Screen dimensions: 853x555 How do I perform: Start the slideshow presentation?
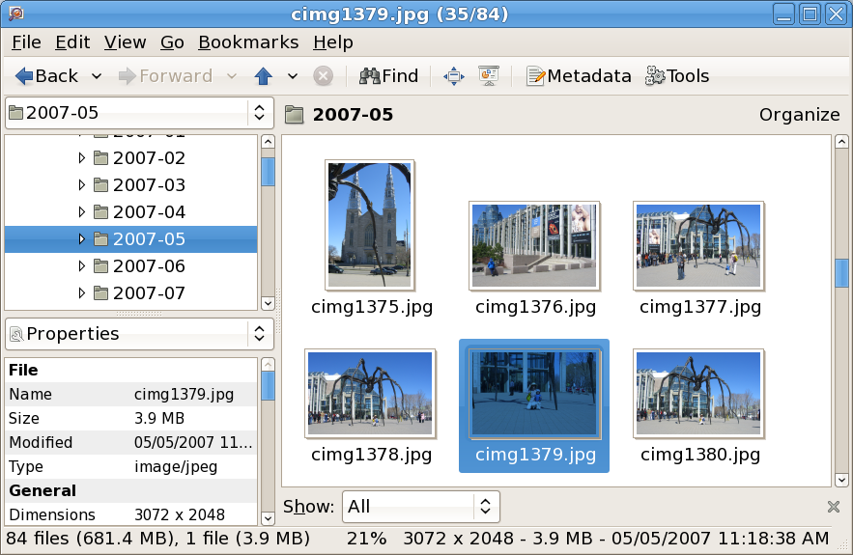pyautogui.click(x=489, y=76)
